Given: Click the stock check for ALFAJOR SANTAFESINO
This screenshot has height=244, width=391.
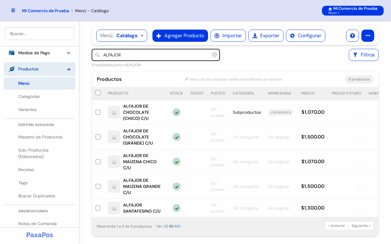Looking at the screenshot, I should [x=177, y=208].
